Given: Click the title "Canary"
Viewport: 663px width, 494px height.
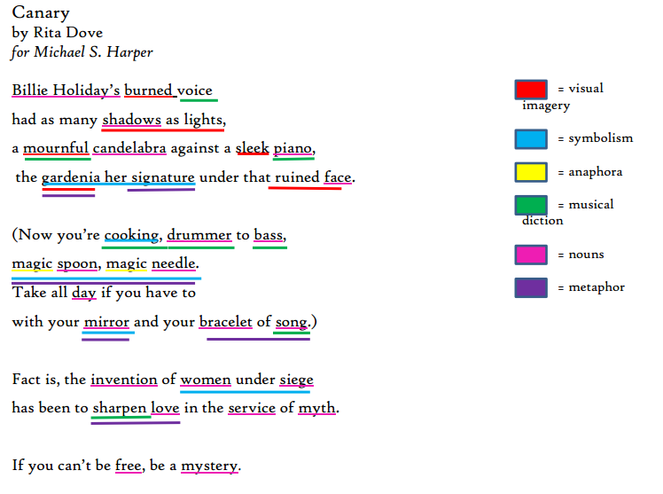Looking at the screenshot, I should tap(41, 13).
